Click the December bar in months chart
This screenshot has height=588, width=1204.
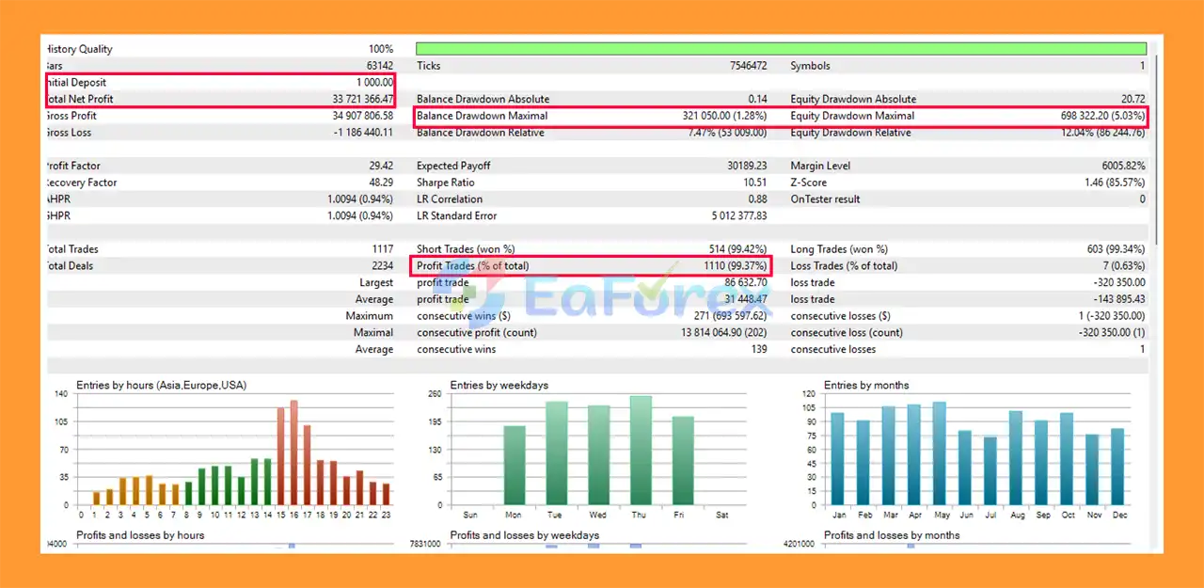pos(1117,467)
